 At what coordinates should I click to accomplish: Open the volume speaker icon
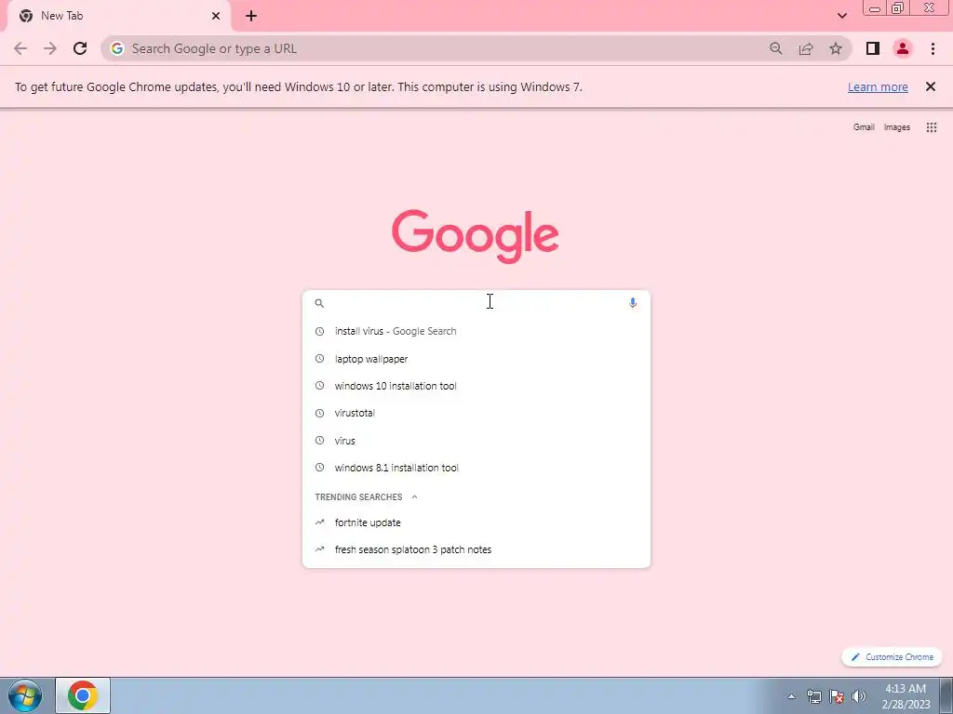click(859, 696)
